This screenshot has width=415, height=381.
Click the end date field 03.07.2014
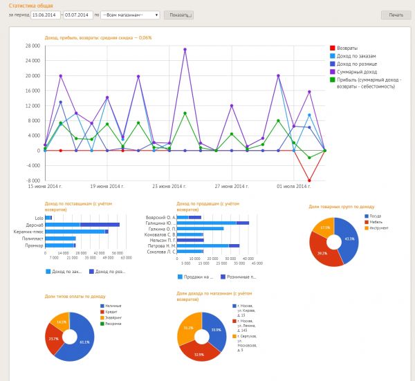(x=79, y=15)
